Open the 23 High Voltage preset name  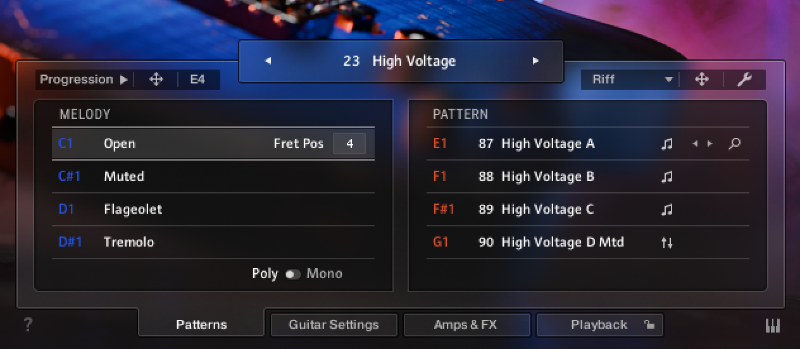[399, 61]
